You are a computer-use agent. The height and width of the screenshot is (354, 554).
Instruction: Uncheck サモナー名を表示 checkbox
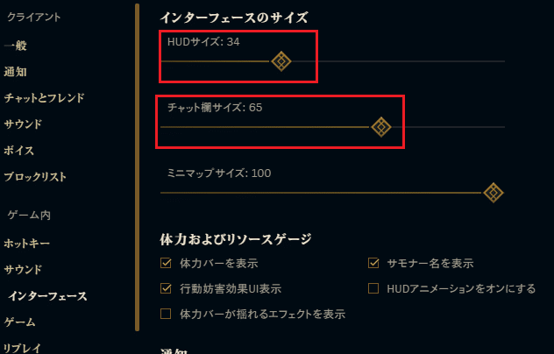(x=373, y=263)
